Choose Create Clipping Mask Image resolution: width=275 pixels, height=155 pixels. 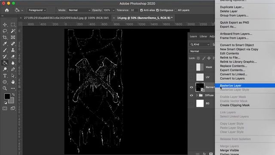tap(235, 105)
